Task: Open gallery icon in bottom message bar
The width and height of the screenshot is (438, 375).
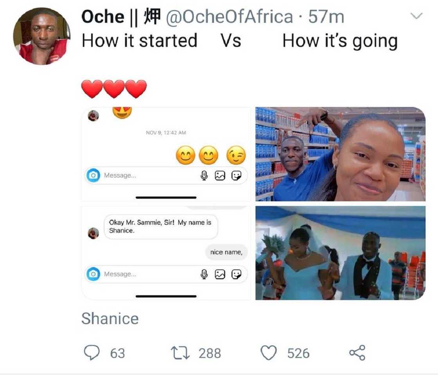Action: point(220,275)
